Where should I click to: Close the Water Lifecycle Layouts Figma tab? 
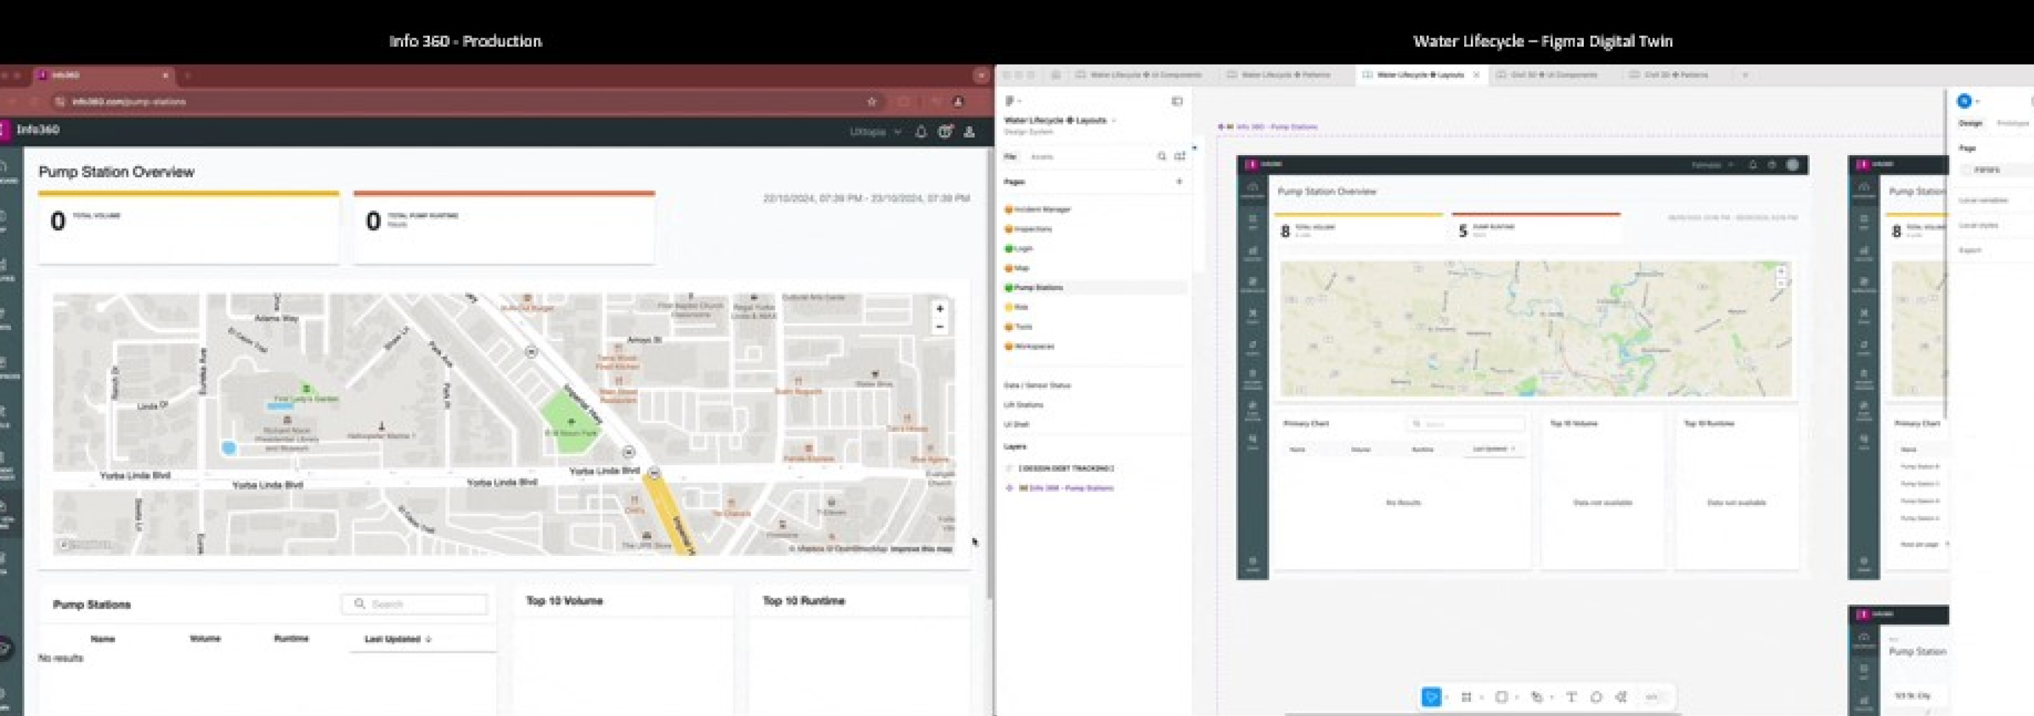point(1476,75)
